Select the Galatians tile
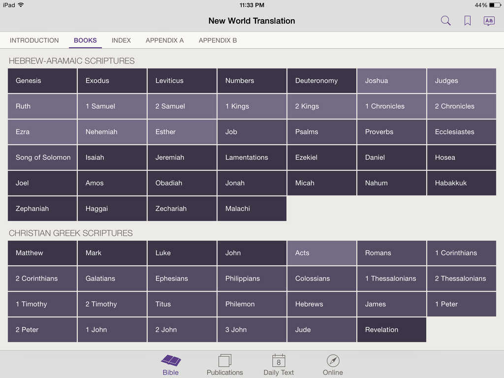The image size is (504, 378). pyautogui.click(x=112, y=279)
